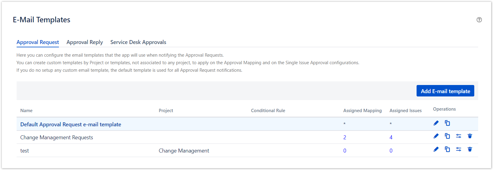Delete the test template using trash icon

point(470,150)
